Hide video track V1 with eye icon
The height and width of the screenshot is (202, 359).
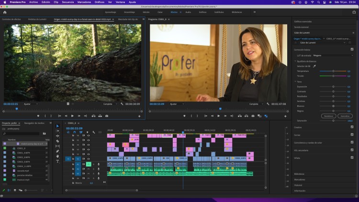click(89, 159)
